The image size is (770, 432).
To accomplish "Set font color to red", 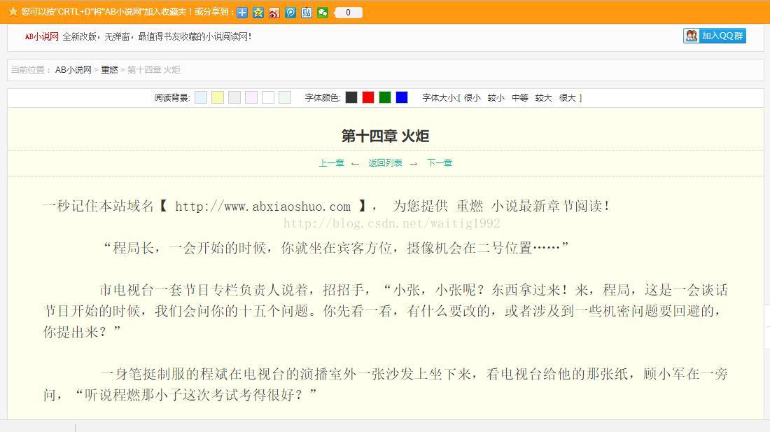I will pyautogui.click(x=367, y=97).
